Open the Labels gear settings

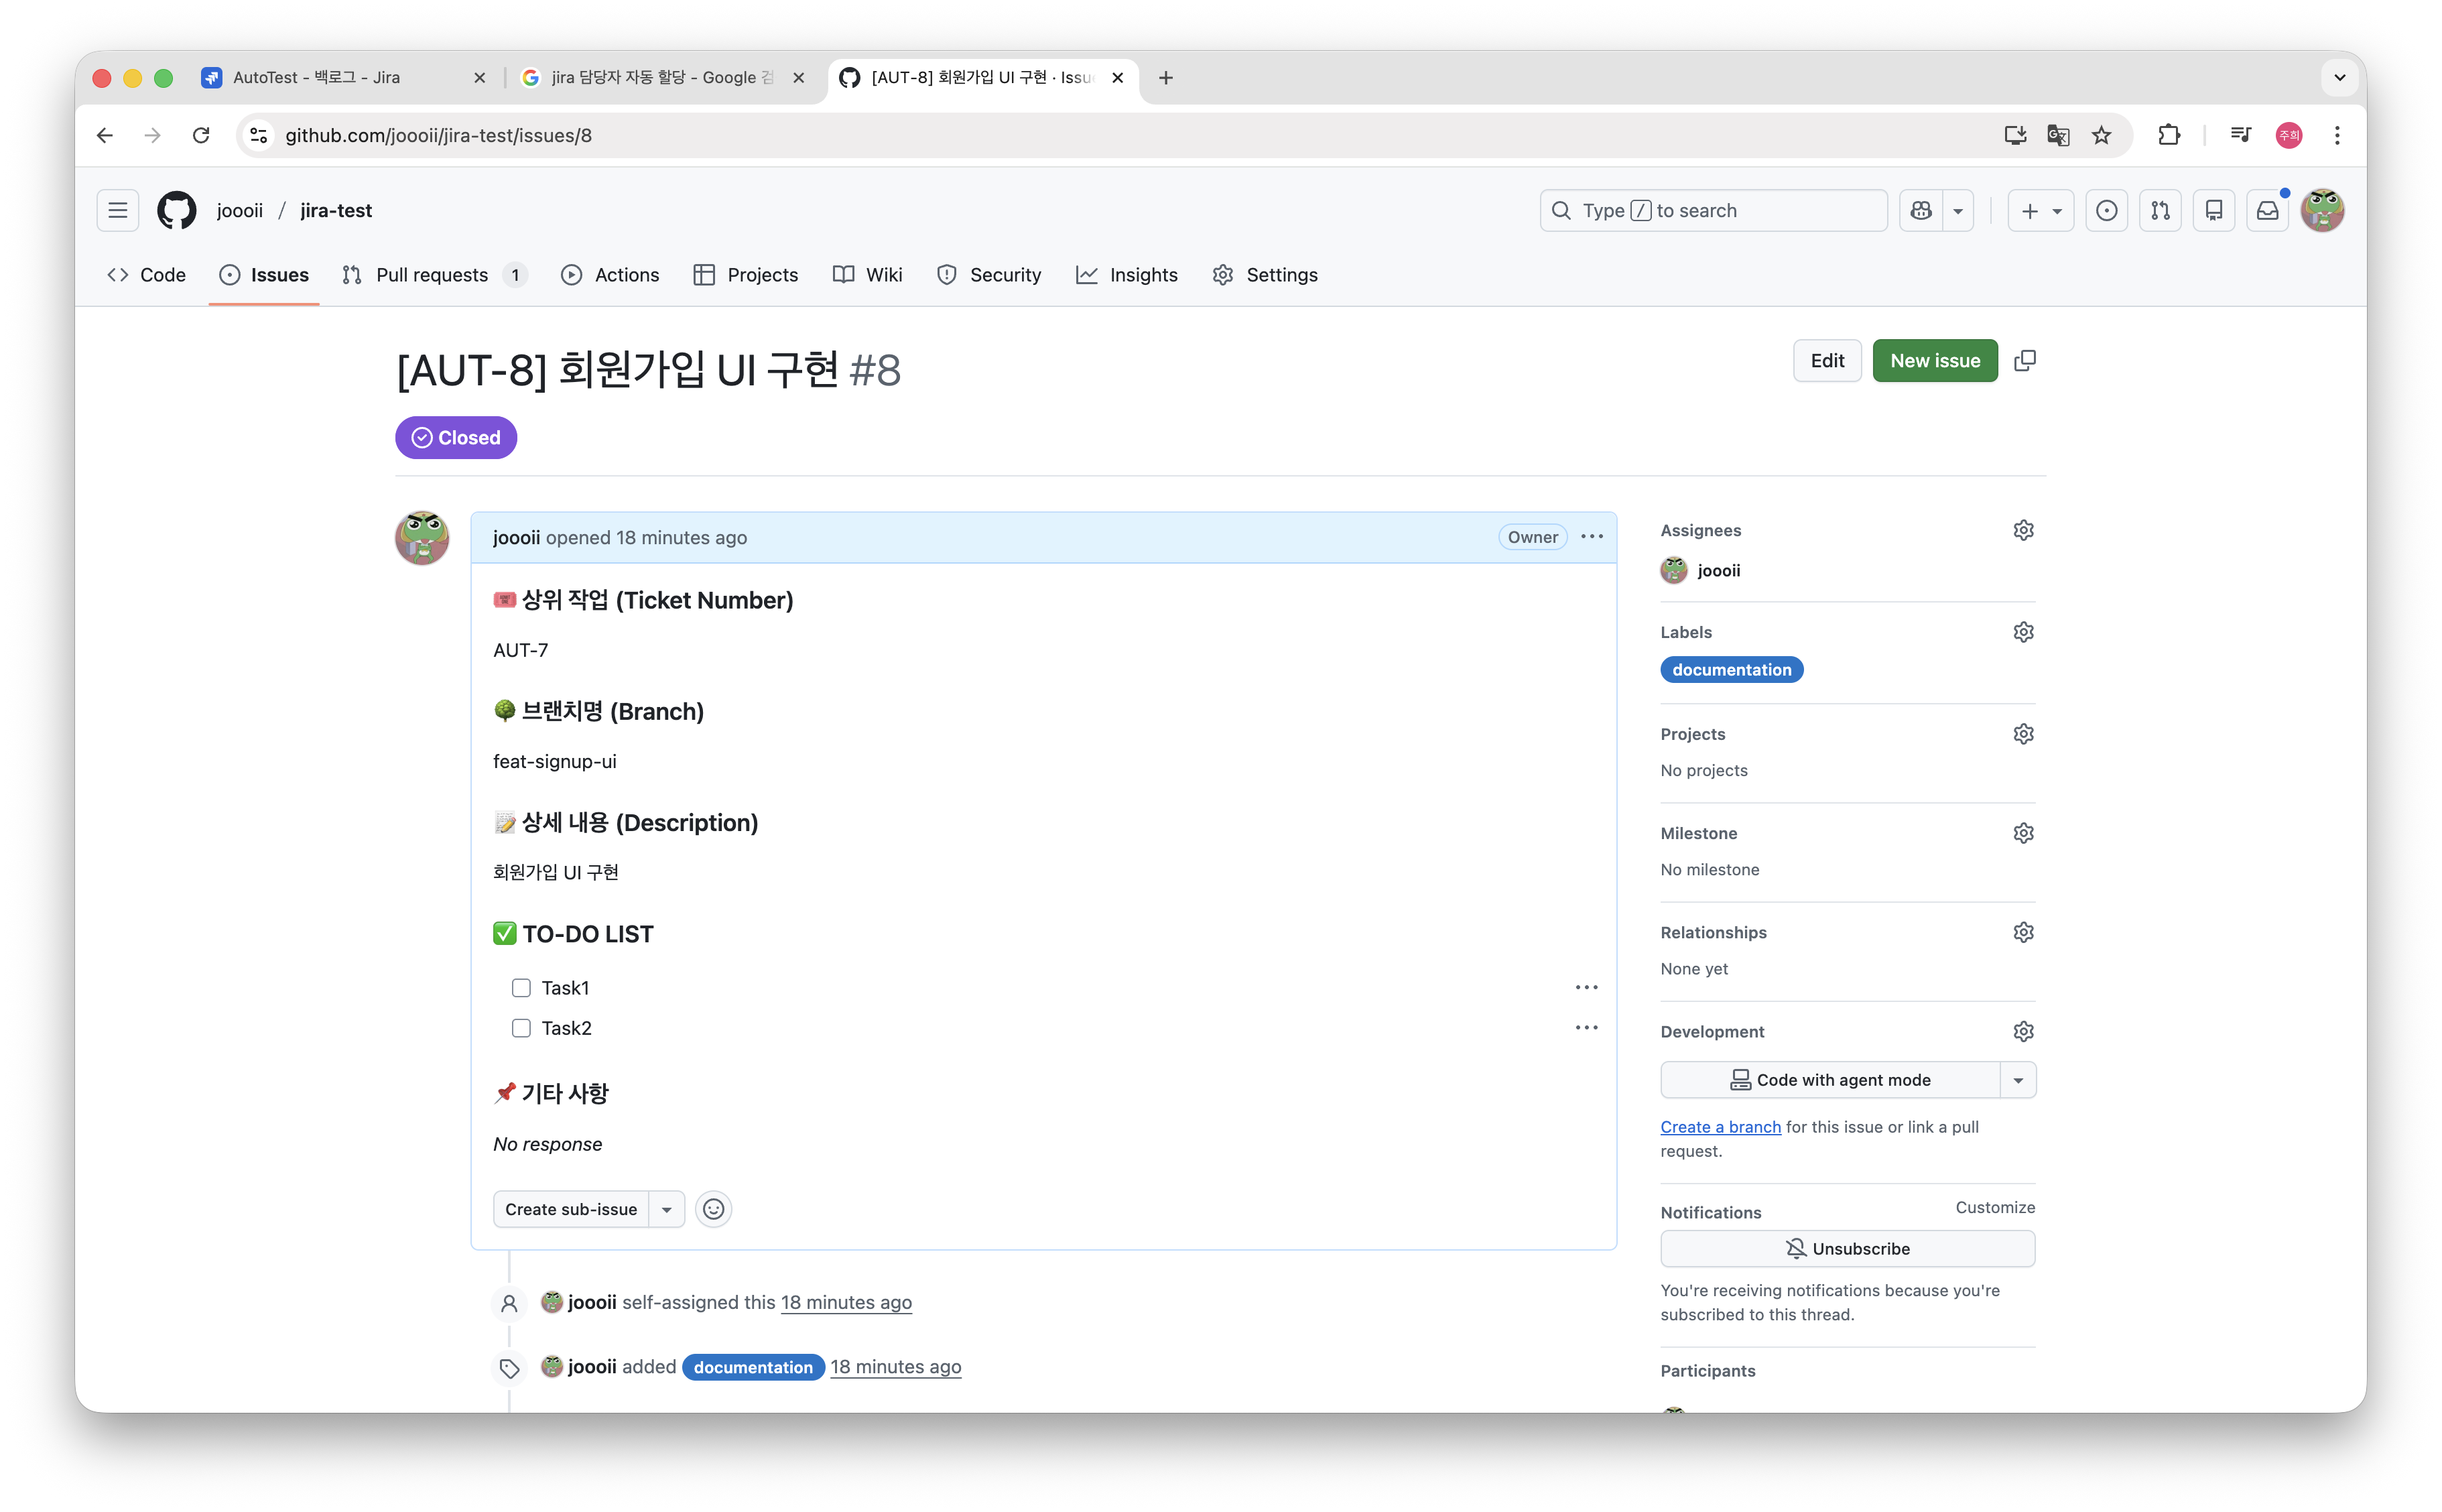(2023, 632)
